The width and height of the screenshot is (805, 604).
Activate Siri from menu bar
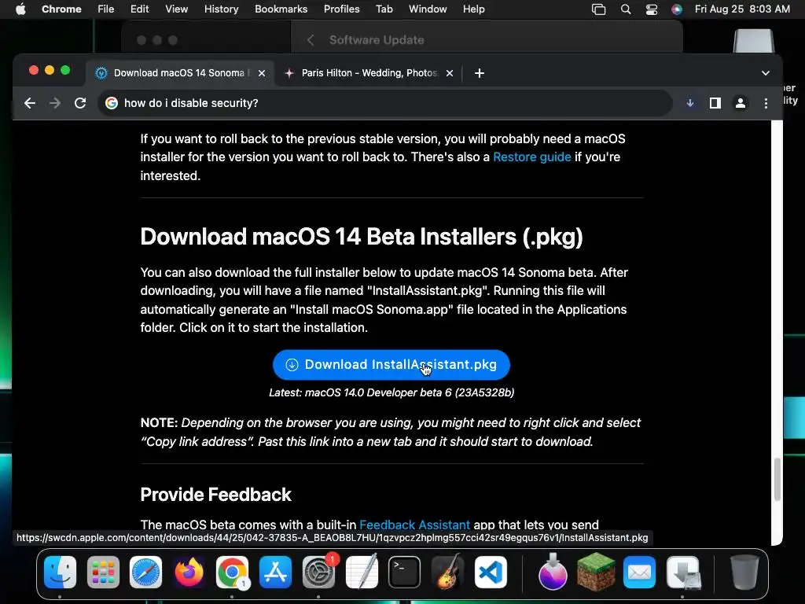[677, 9]
